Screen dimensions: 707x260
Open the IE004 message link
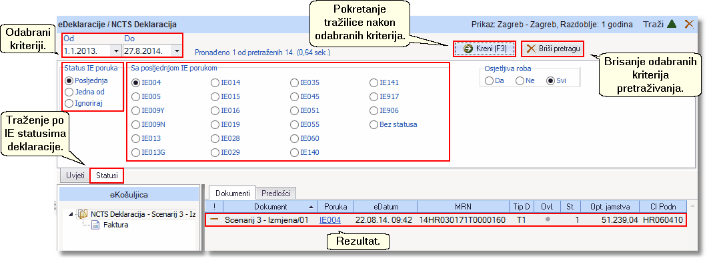[x=330, y=220]
